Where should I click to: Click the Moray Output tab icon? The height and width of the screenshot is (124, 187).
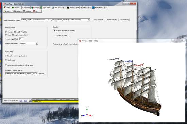68,8
